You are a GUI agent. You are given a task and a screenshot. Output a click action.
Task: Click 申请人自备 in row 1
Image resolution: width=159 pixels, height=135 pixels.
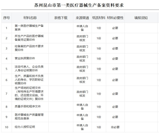82,28
